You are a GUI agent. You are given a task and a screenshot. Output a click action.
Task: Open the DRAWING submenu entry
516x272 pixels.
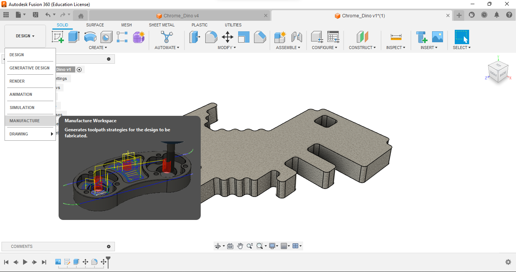pyautogui.click(x=30, y=134)
